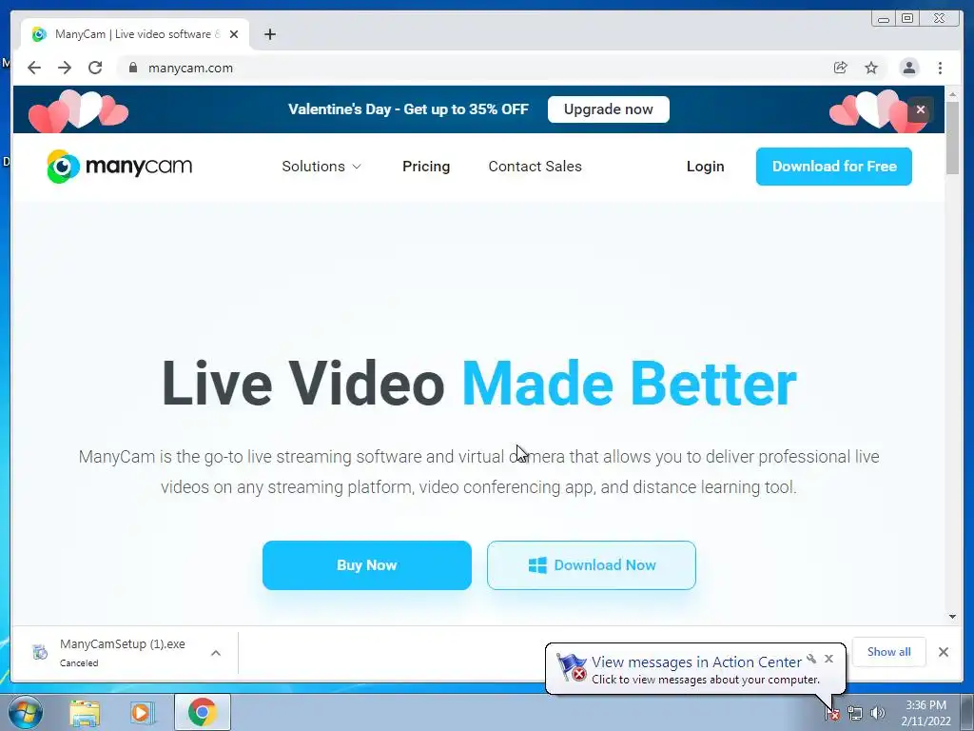Click the page scrollbar down arrow

click(952, 617)
